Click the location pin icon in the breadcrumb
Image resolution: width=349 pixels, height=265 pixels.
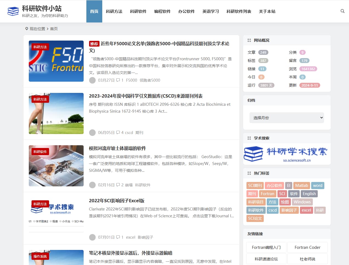tap(27, 29)
